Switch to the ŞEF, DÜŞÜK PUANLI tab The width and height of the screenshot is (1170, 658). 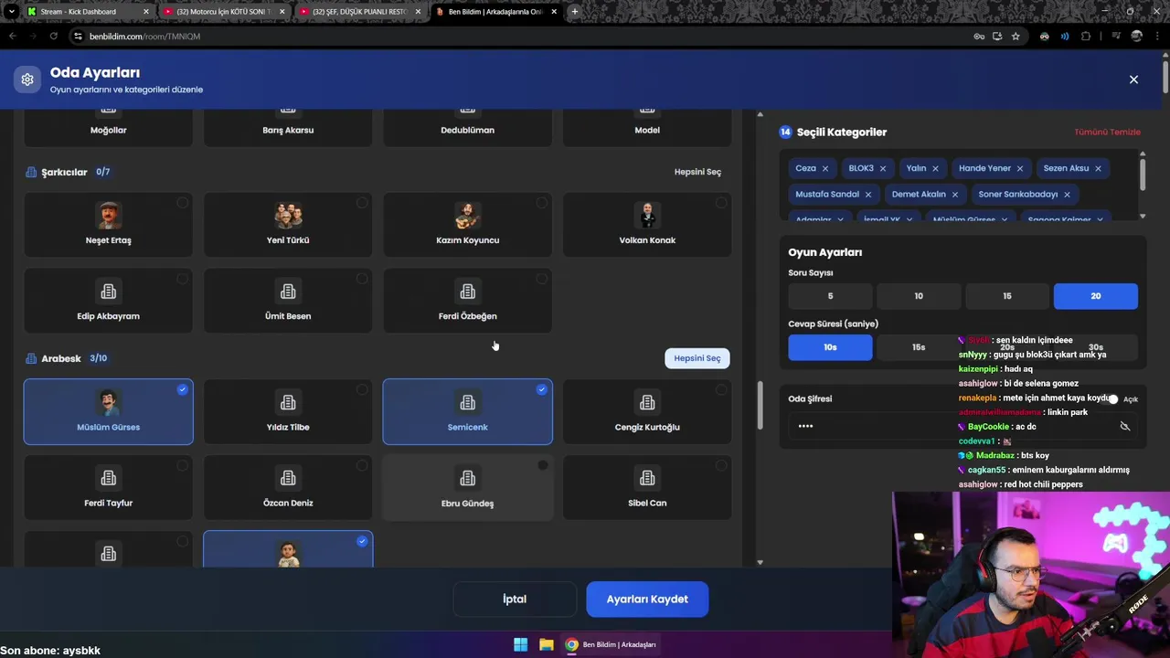359,12
